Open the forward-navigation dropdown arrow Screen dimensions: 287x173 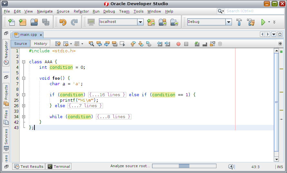coord(82,44)
